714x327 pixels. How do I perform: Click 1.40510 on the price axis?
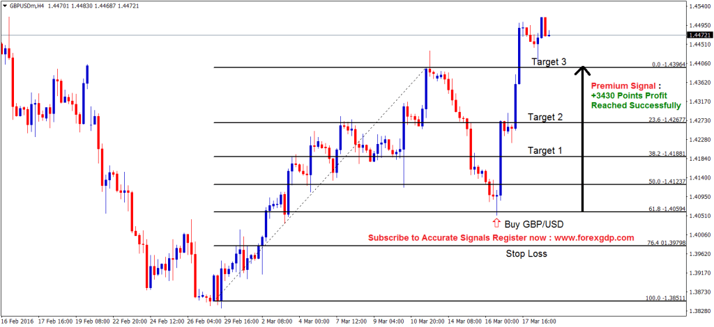tap(700, 216)
